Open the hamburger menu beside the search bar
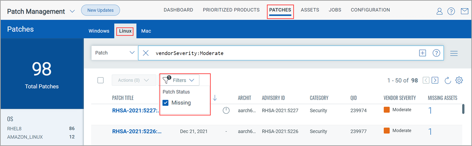The height and width of the screenshot is (146, 472). click(x=454, y=53)
